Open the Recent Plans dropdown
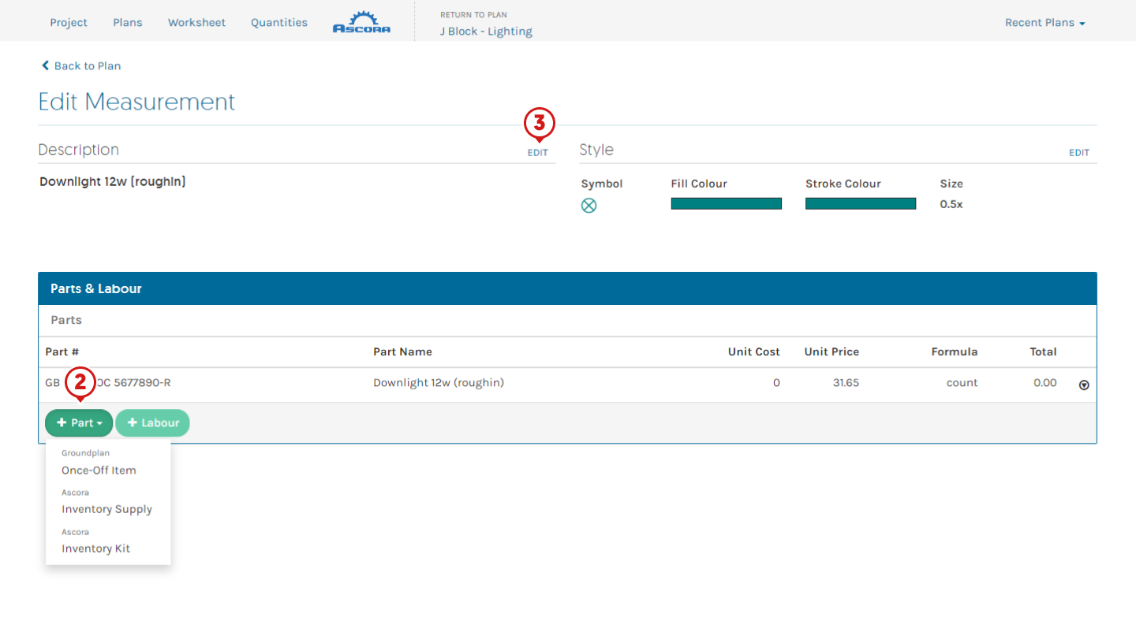This screenshot has height=632, width=1136. (1044, 23)
